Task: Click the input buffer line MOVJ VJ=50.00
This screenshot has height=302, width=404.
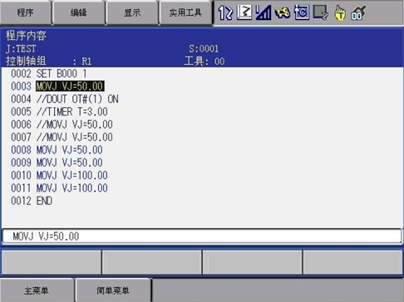Action: coord(202,236)
